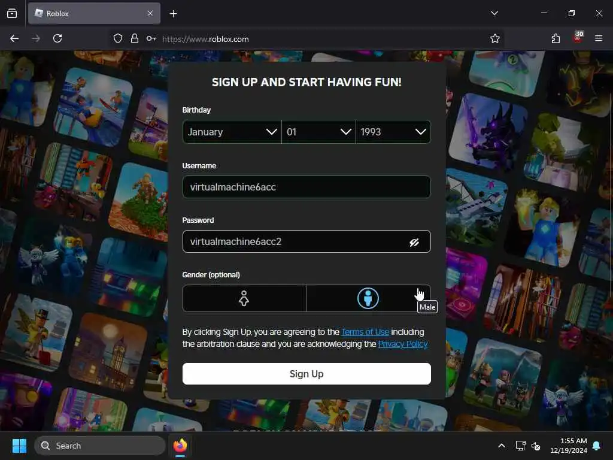Click the Firefox View icon at tab bar left

12,13
